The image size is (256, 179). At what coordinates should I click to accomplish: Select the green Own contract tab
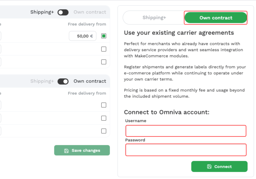[216, 18]
